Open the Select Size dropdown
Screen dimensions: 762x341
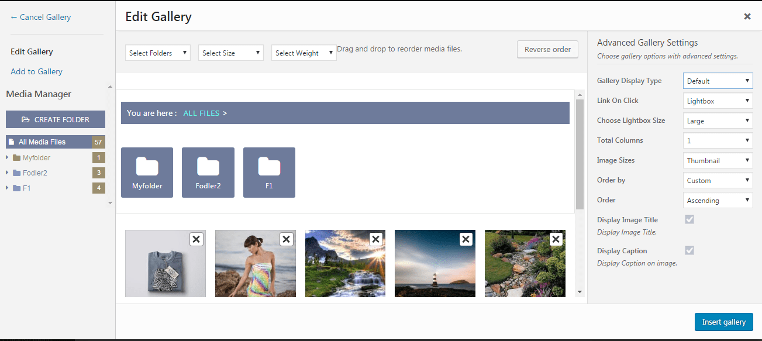pos(230,53)
